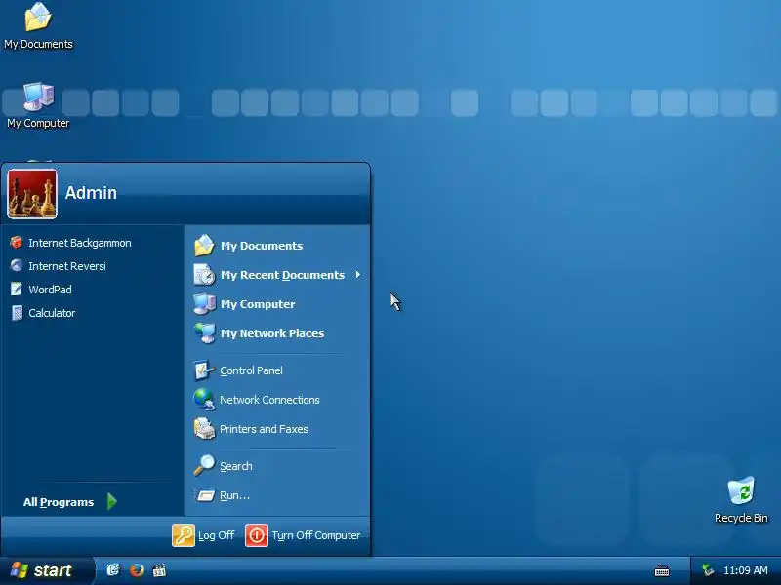This screenshot has width=781, height=585.
Task: Click the 11:09 AM clock
Action: coord(745,570)
